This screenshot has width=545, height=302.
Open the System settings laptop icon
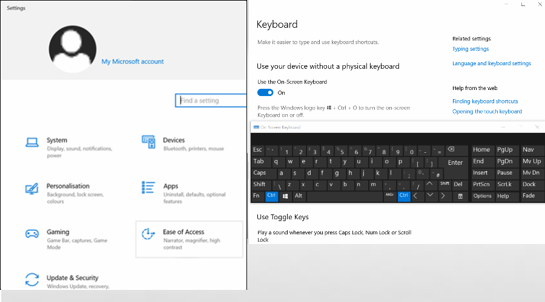[32, 142]
